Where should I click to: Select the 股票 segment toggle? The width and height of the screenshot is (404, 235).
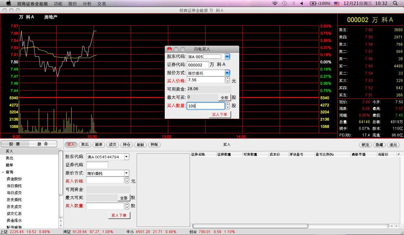15,144
